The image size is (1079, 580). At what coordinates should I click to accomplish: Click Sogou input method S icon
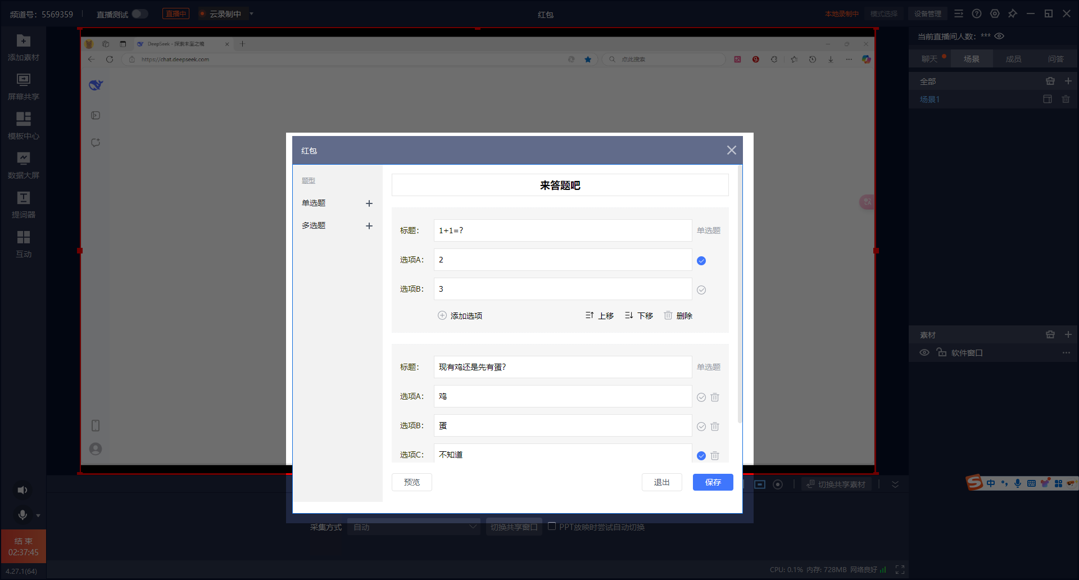(974, 482)
